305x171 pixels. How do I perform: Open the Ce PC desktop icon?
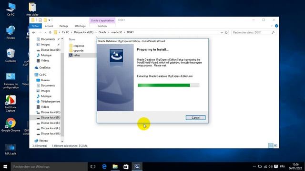point(10,9)
